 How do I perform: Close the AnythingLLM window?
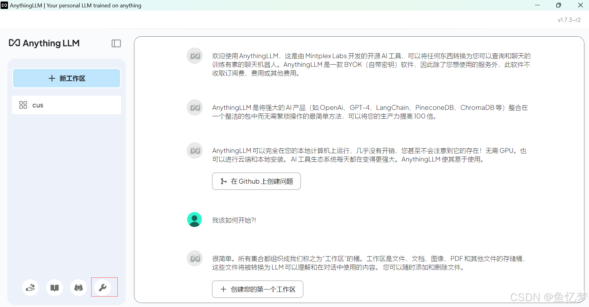[x=580, y=5]
